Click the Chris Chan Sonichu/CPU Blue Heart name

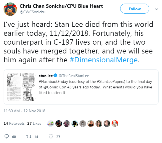point(61,6)
